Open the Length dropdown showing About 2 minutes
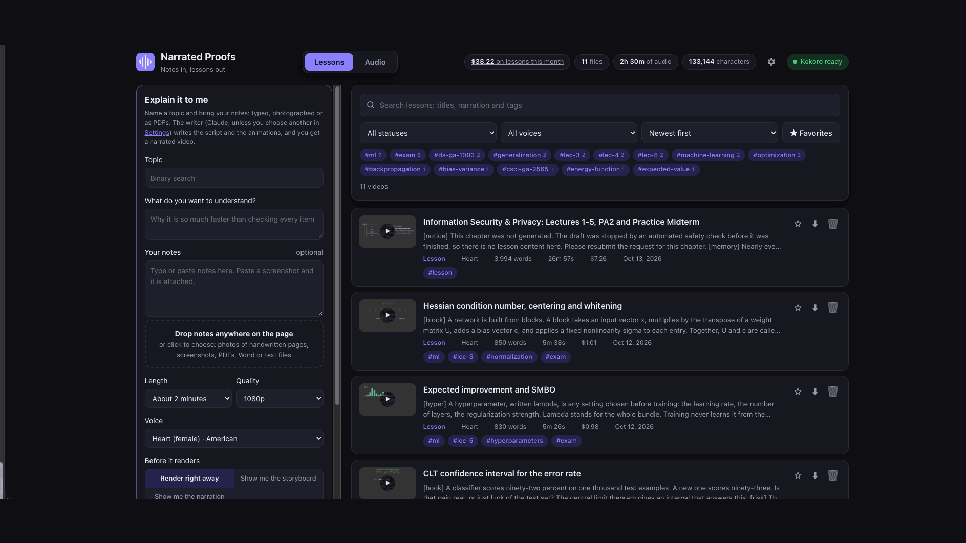The height and width of the screenshot is (543, 966). 188,399
